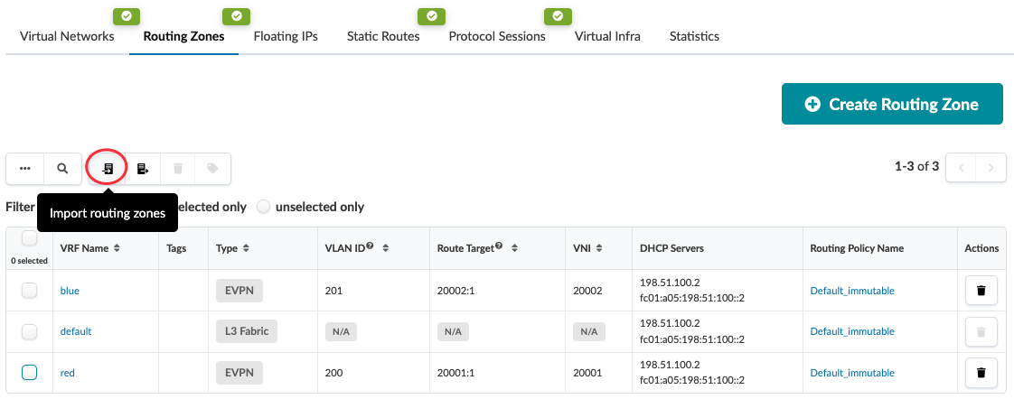Toggle the select-all header checkbox
Viewport: 1014px width, 399px height.
coord(29,239)
